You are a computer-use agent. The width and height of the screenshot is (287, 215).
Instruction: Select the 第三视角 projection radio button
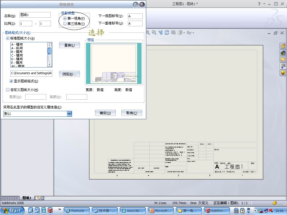(x=65, y=24)
